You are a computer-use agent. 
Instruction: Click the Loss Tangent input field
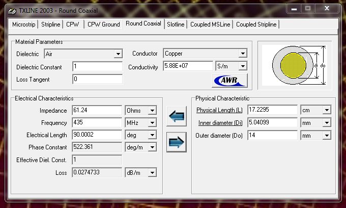(97, 79)
